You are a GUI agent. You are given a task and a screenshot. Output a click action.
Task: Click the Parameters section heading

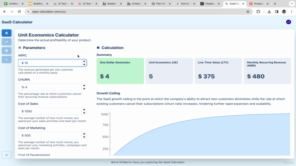point(34,48)
